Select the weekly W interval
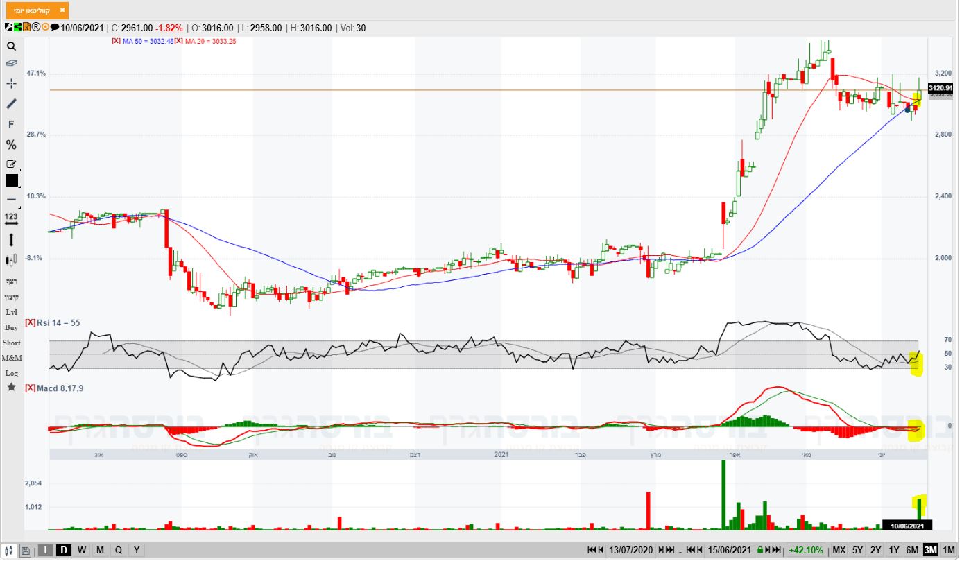The height and width of the screenshot is (561, 962). click(82, 550)
